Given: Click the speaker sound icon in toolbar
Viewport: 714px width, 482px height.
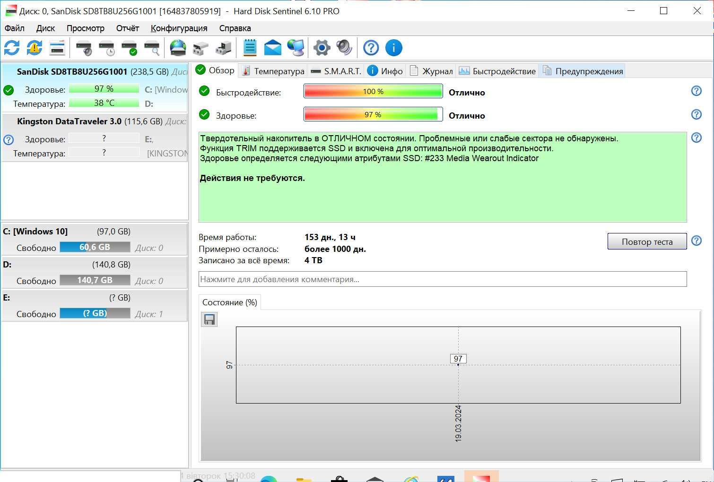Looking at the screenshot, I should (345, 48).
